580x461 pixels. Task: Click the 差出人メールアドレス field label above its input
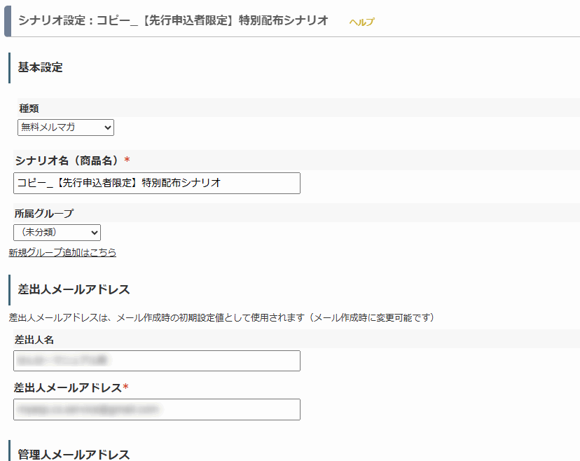68,387
